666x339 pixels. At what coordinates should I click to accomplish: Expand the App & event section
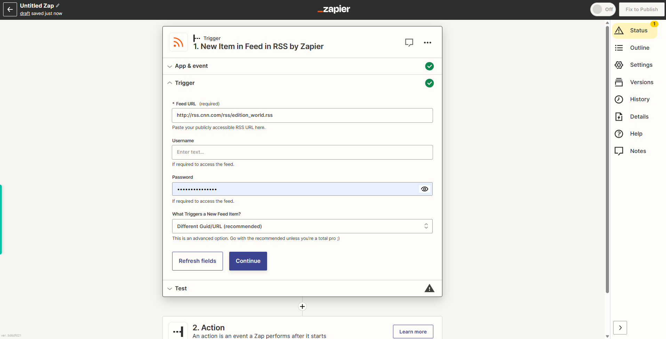point(302,66)
